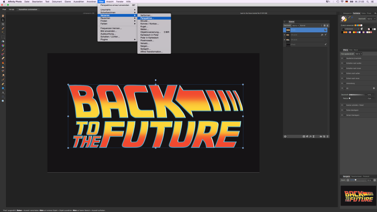377x212 pixels.
Task: Click the zoom out minus button in Navigator
Action: click(x=348, y=180)
